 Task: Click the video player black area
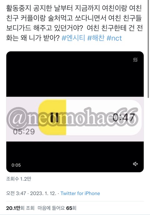point(75,74)
